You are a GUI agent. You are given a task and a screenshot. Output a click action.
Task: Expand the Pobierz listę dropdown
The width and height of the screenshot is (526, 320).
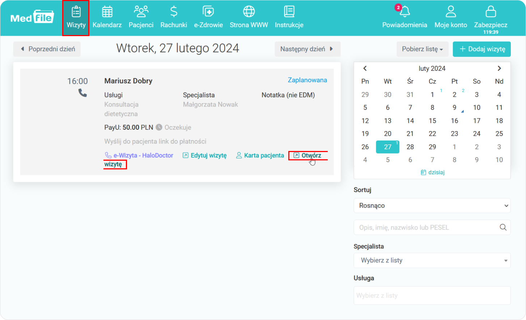[x=423, y=49]
